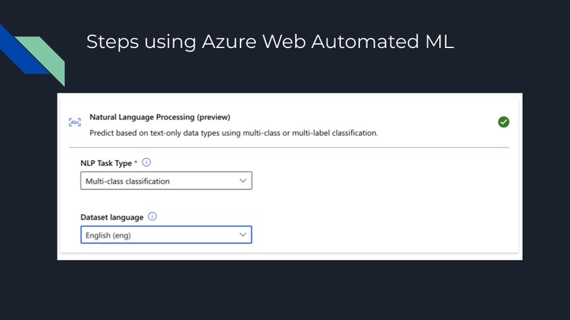Image resolution: width=570 pixels, height=320 pixels.
Task: Open the English (eng) dataset language dropdown
Action: tap(166, 235)
